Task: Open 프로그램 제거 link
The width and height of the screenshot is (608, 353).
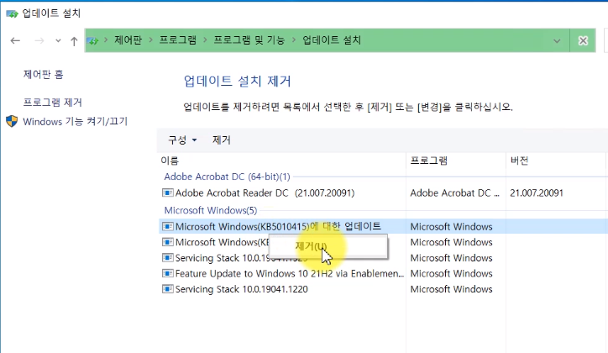Action: click(x=52, y=102)
